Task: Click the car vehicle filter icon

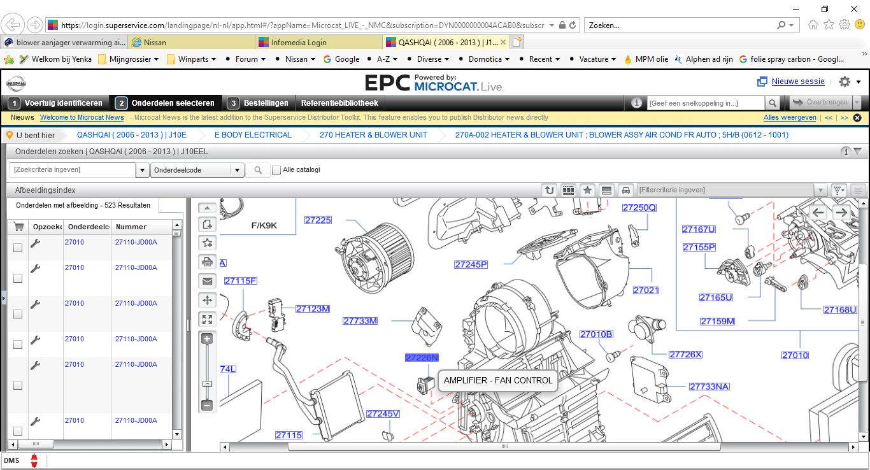Action: (625, 190)
